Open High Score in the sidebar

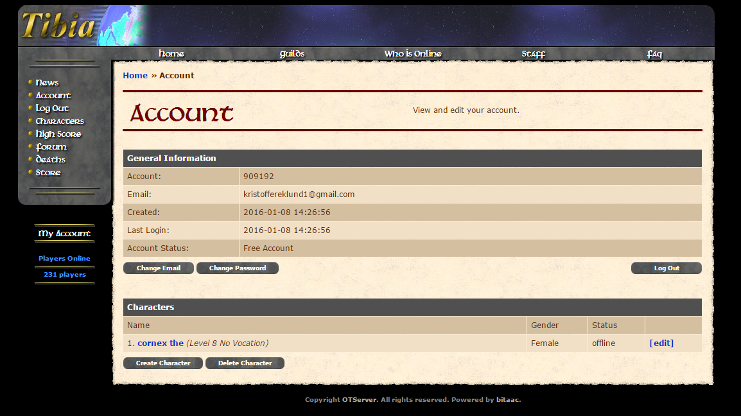[x=58, y=134]
